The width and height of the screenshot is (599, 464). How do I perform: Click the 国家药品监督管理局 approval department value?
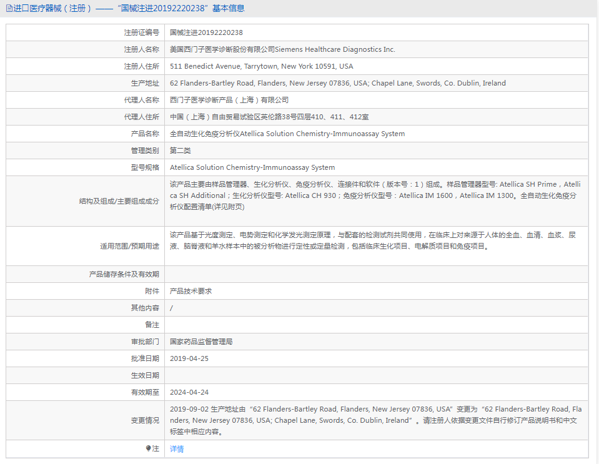[201, 341]
